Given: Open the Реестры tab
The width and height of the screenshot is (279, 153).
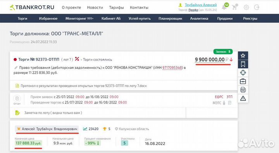Looking at the screenshot, I should [x=250, y=19].
